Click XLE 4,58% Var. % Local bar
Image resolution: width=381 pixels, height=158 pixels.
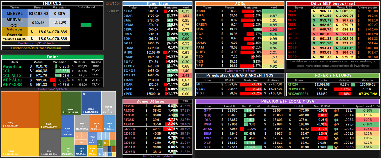pos(253,147)
